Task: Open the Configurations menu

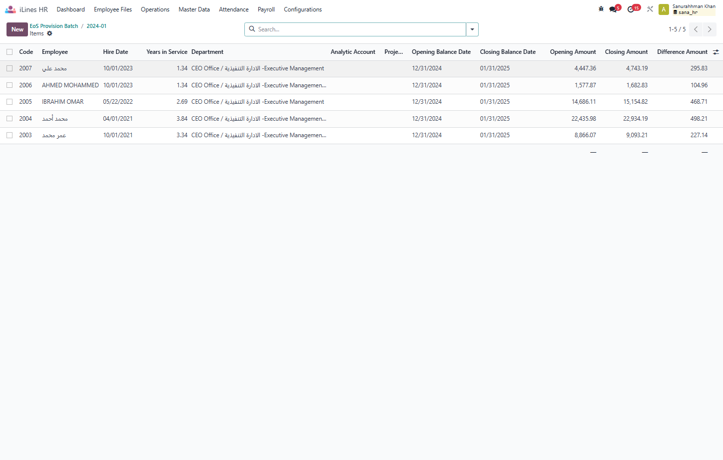Action: (303, 9)
